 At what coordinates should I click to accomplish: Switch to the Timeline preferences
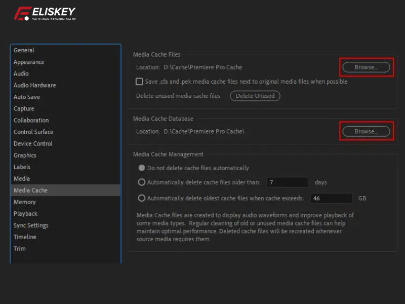tap(25, 237)
